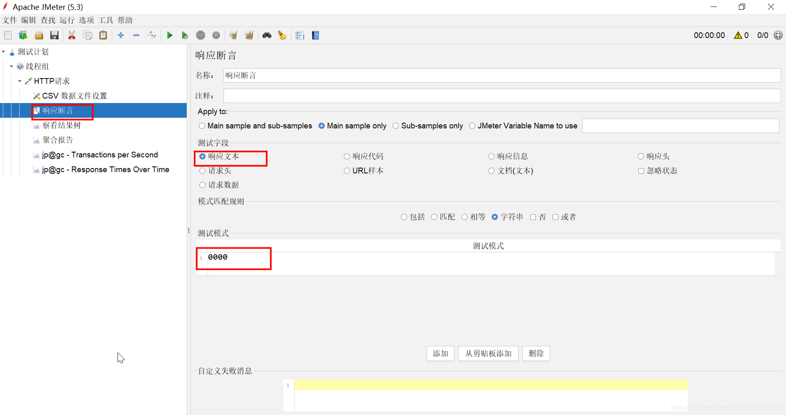Viewport: 786px width, 415px height.
Task: Click the New test plan icon
Action: click(8, 36)
